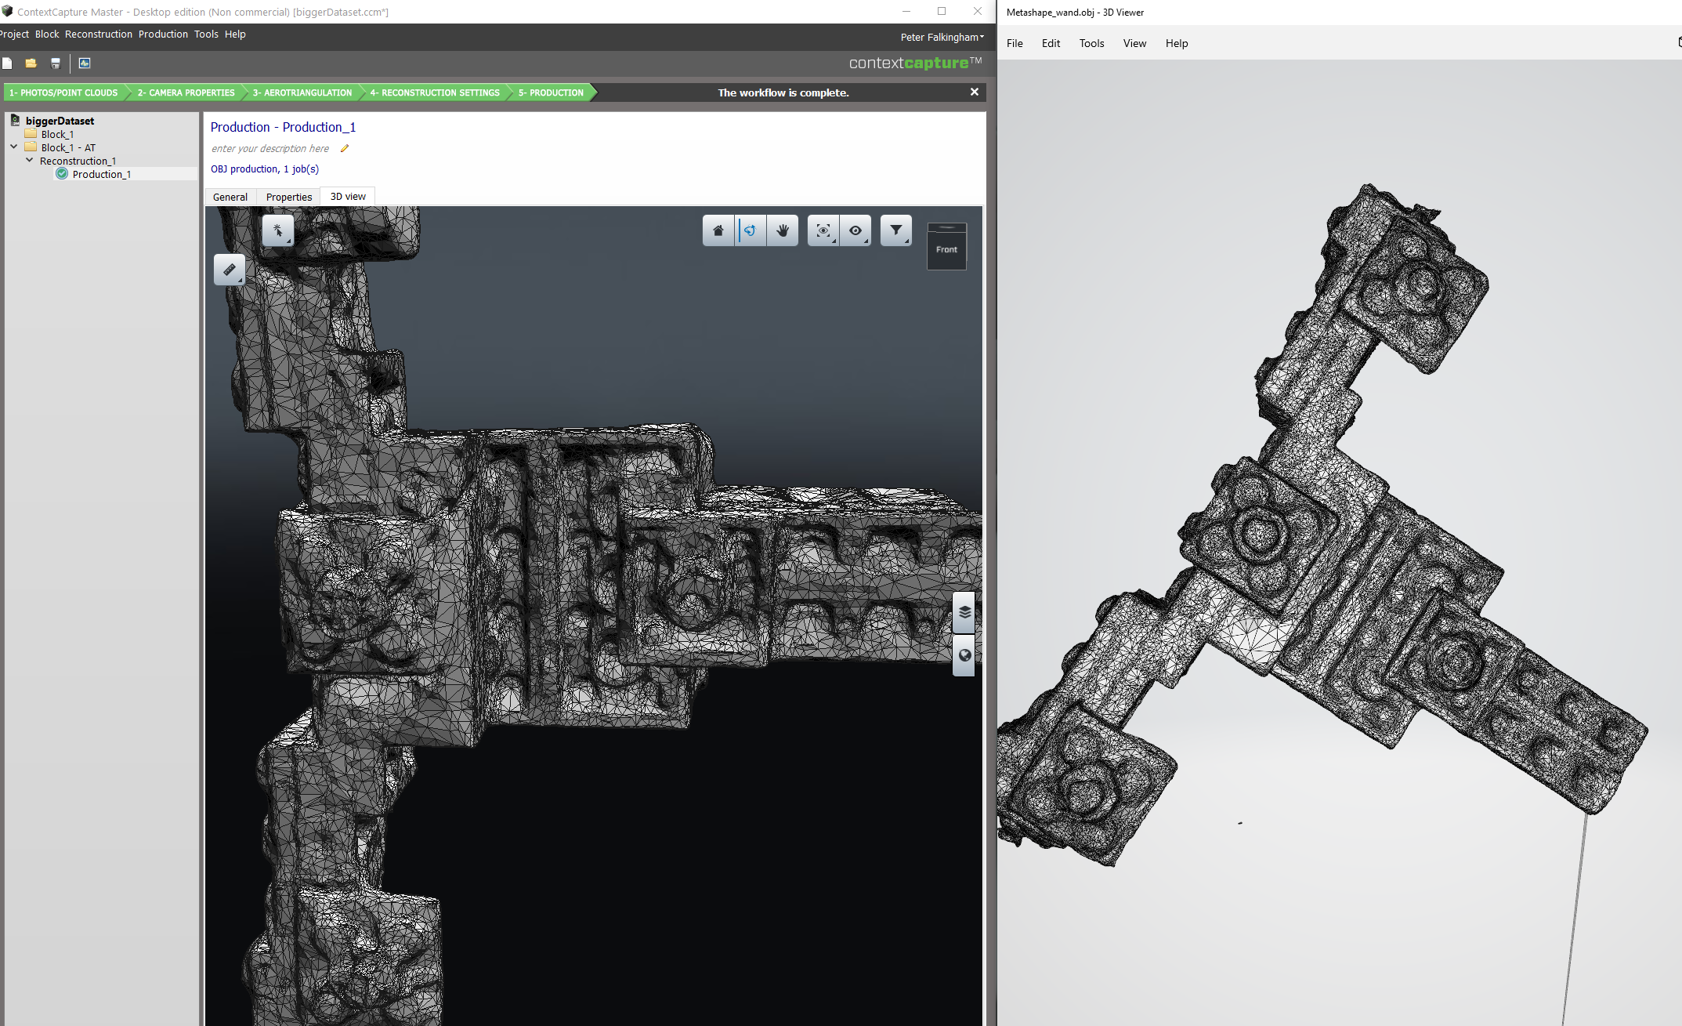This screenshot has height=1026, width=1682.
Task: Click the home view icon in 3D view
Action: point(718,230)
